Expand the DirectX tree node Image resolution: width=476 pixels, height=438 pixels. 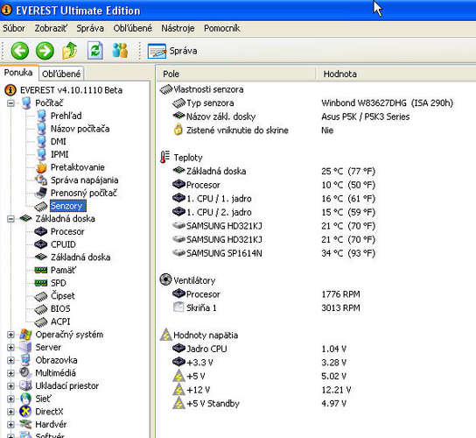[10, 412]
